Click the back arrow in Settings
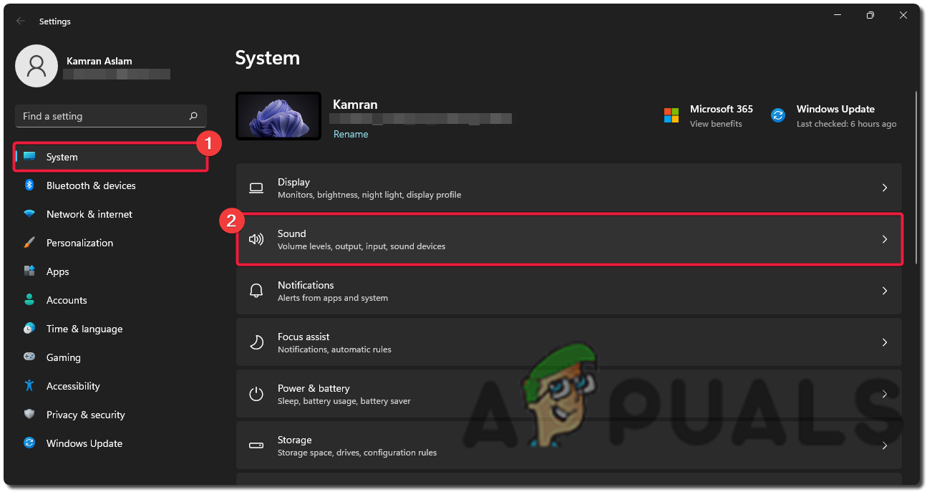Screen dimensions: 927x492 (x=21, y=21)
